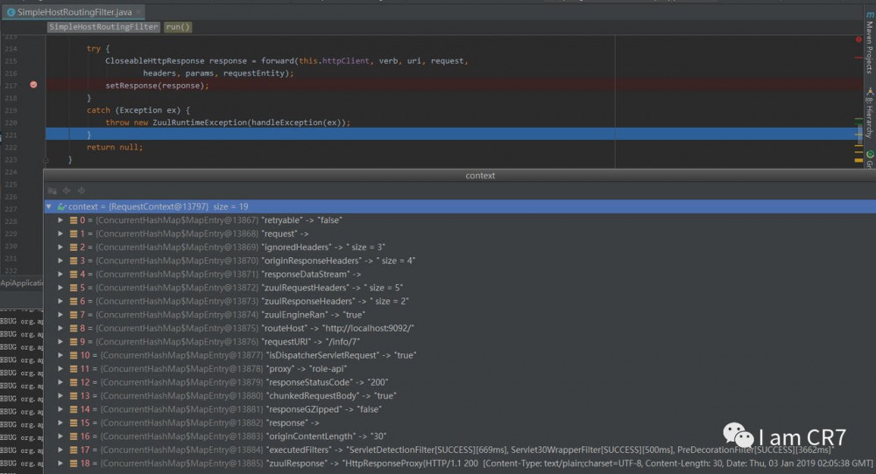
Task: Expand entry 18 "zuulResponse"
Action: [60, 464]
